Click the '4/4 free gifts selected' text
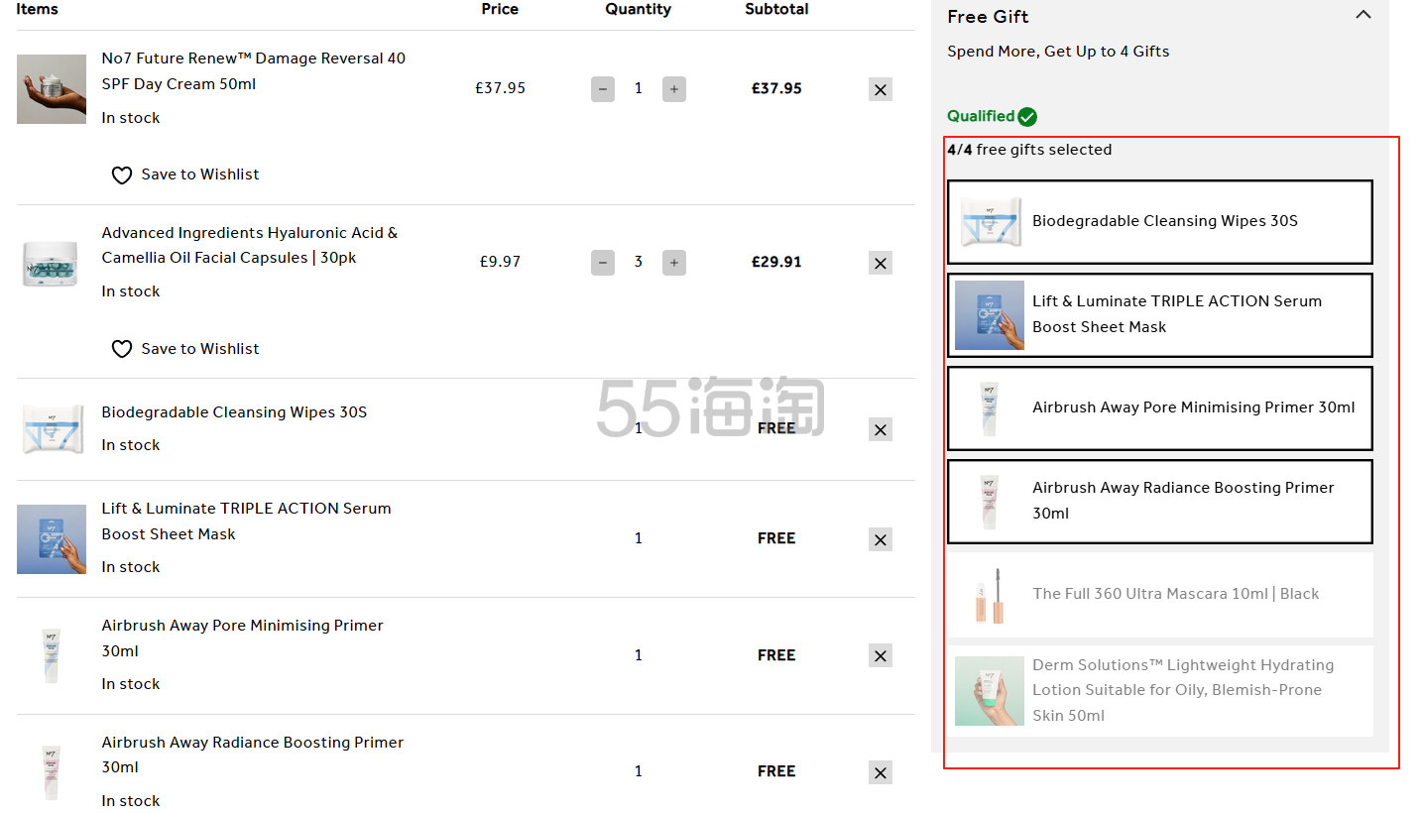 pos(1029,150)
